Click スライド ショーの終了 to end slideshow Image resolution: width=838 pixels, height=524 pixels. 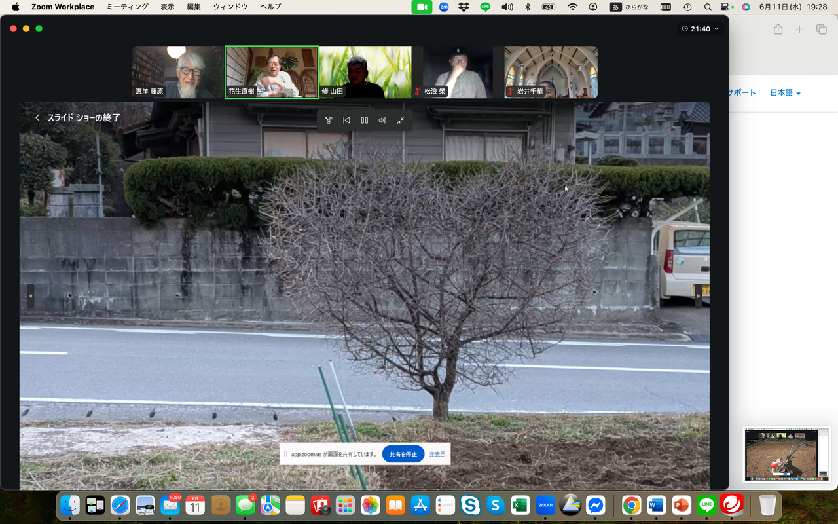[78, 118]
